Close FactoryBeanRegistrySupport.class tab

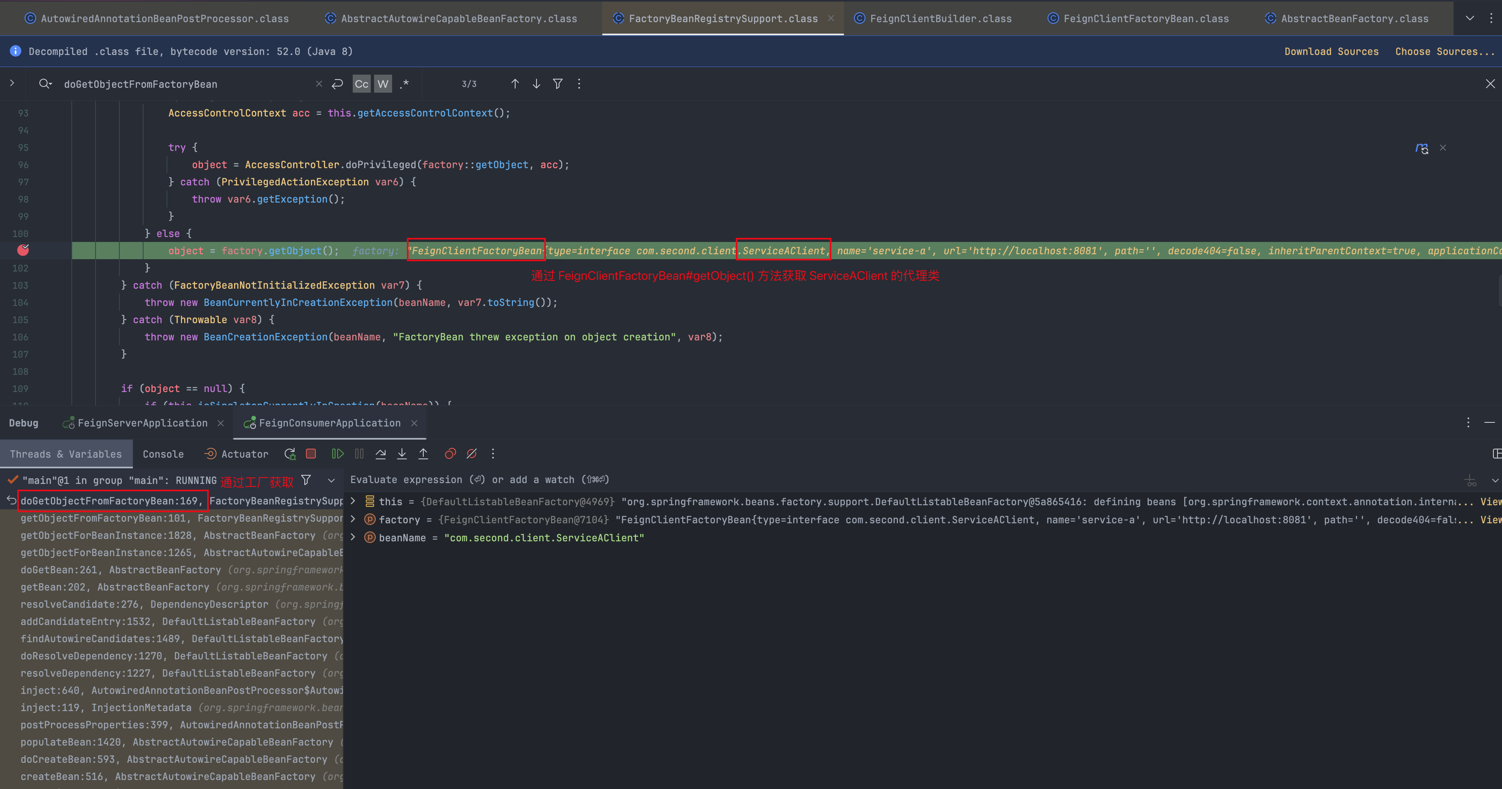[831, 19]
